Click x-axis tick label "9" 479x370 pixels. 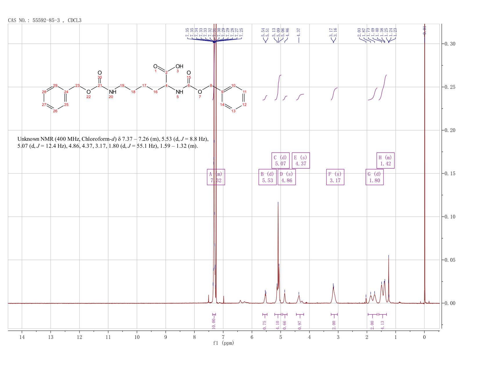pyautogui.click(x=165, y=337)
